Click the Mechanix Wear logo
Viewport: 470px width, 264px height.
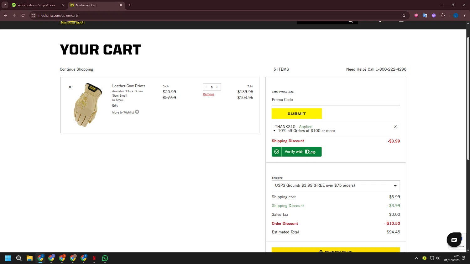tap(72, 23)
